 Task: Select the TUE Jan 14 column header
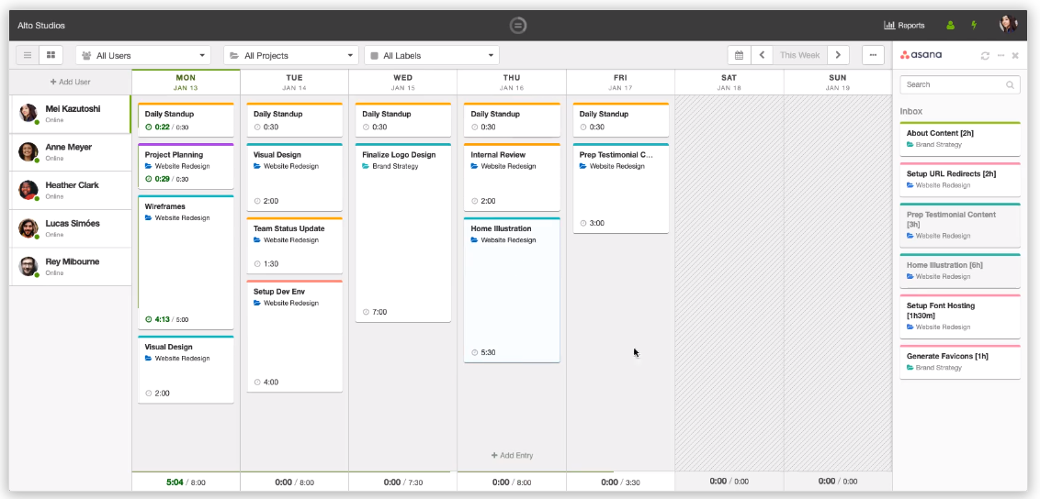click(x=295, y=82)
